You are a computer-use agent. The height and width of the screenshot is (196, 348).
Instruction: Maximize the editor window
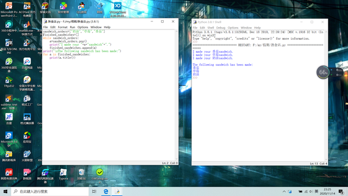(163, 22)
